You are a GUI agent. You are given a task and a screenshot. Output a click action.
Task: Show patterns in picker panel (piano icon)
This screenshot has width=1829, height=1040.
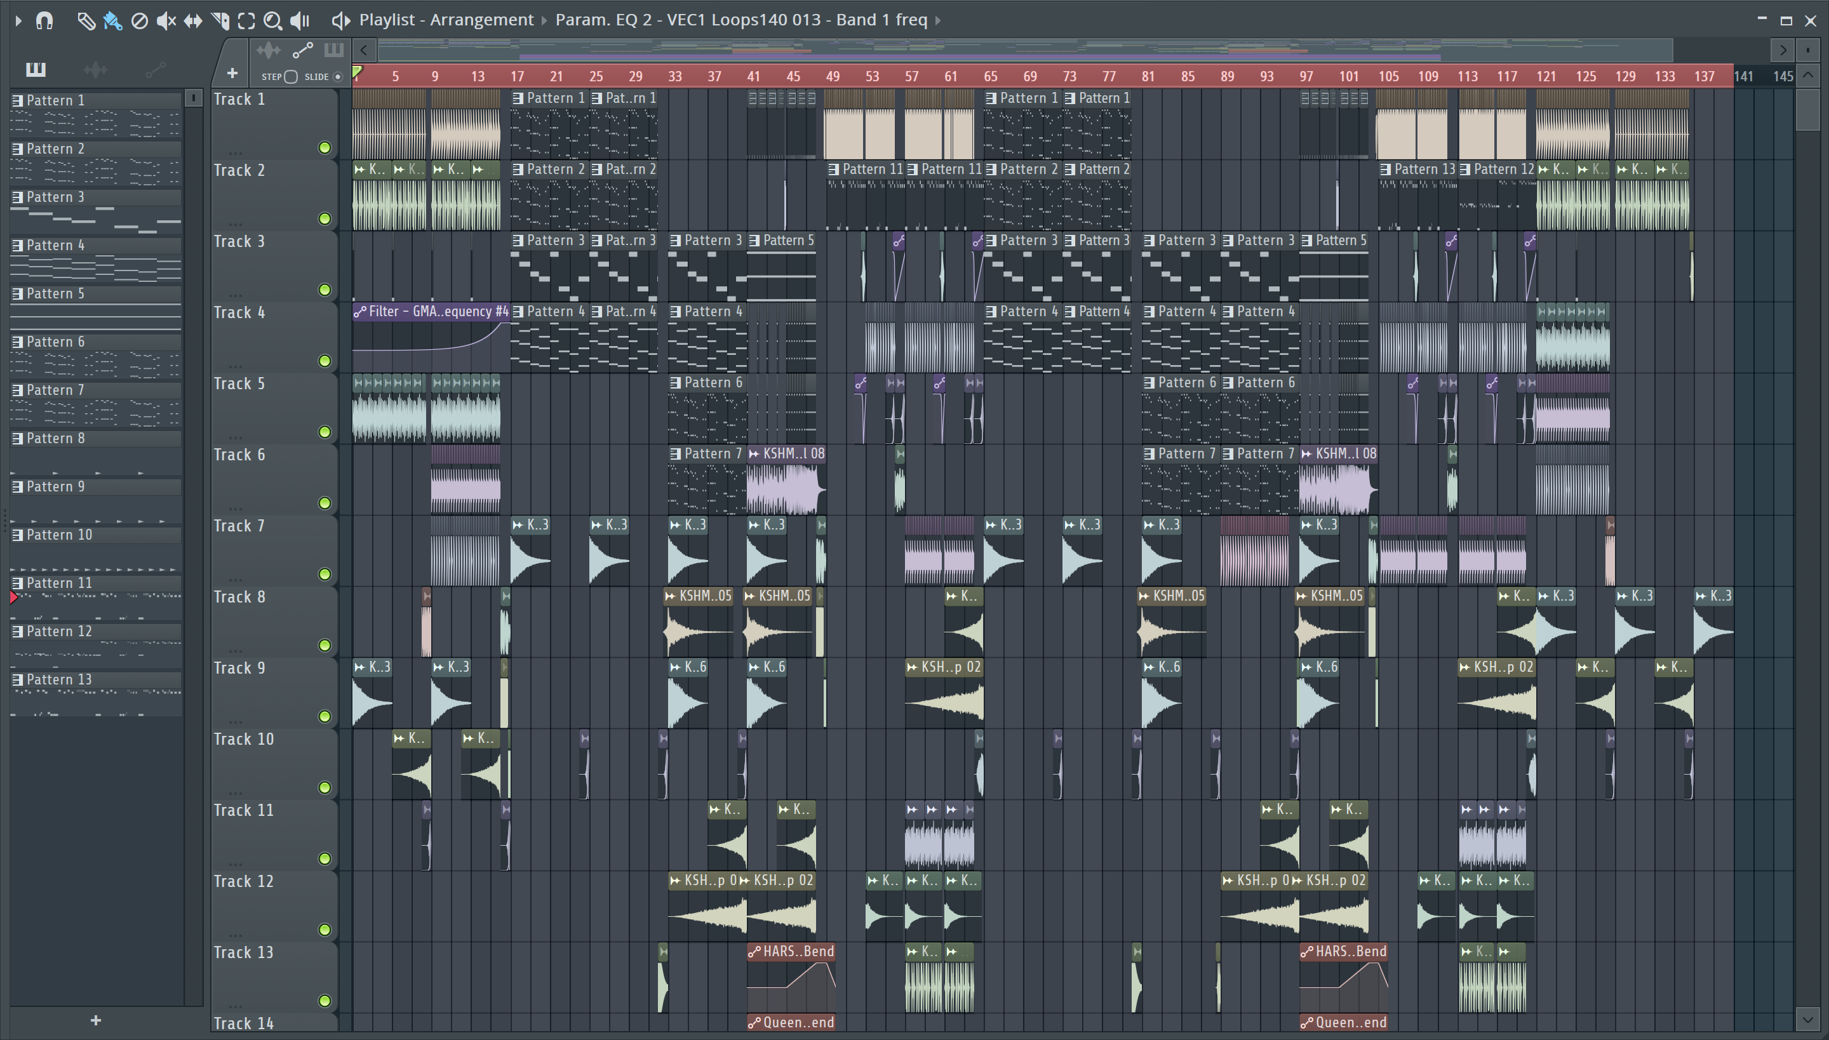(x=36, y=69)
